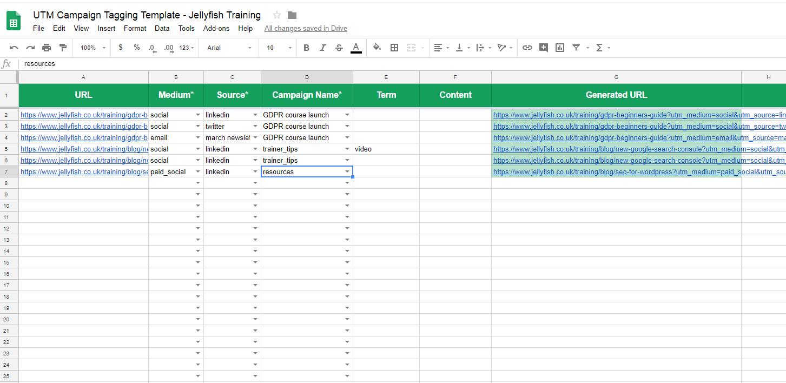Open the Borders tool
Screen dimensions: 786x383
pyautogui.click(x=394, y=48)
